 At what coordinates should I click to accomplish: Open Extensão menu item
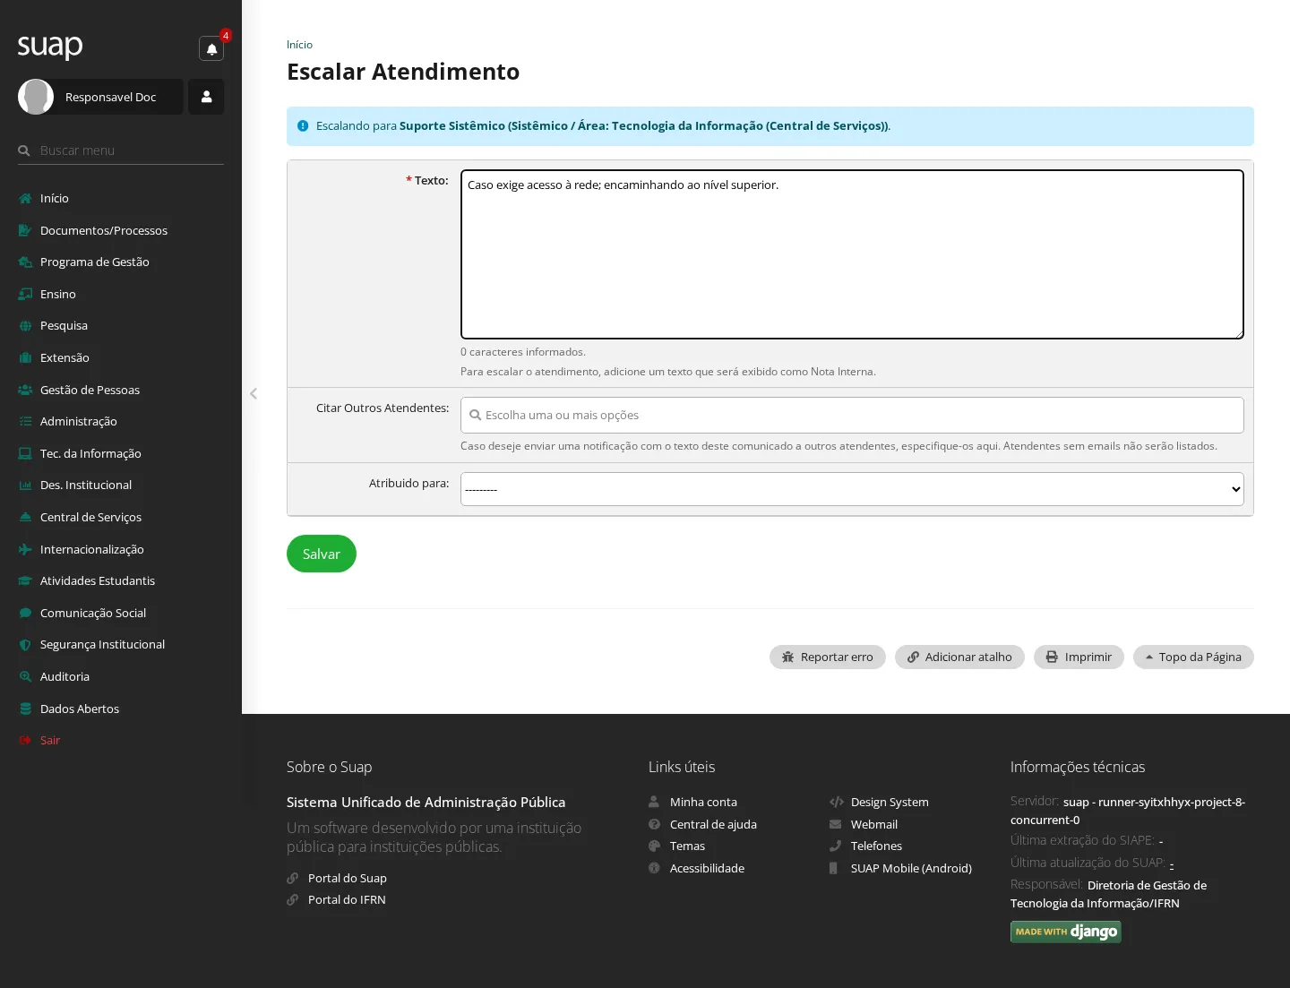click(64, 357)
